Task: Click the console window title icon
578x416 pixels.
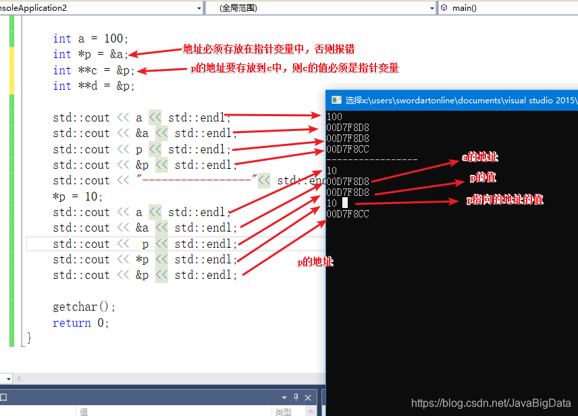Action: [336, 100]
